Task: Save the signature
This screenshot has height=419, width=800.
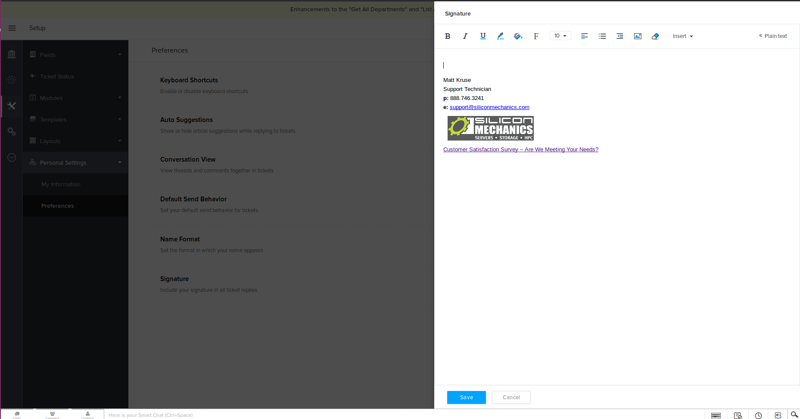Action: click(467, 397)
